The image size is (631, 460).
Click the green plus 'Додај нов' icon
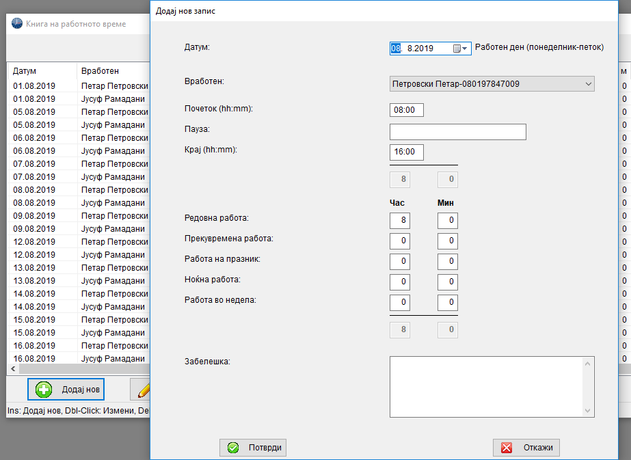pos(44,390)
